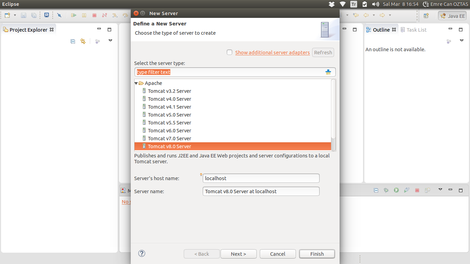Toggle Link with Editor in Project Explorer
Viewport: 470px width, 264px height.
83,41
